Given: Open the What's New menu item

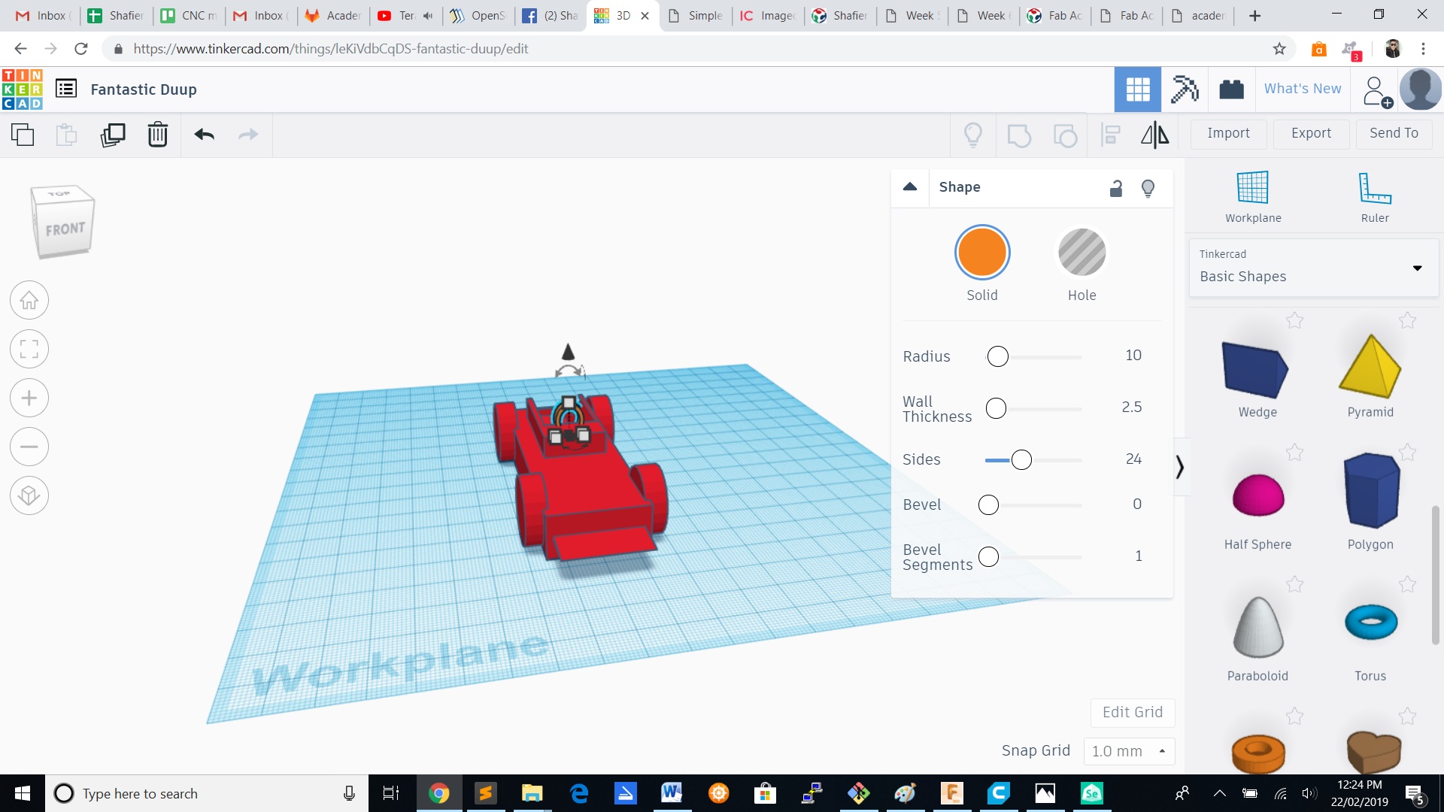Looking at the screenshot, I should tap(1302, 89).
